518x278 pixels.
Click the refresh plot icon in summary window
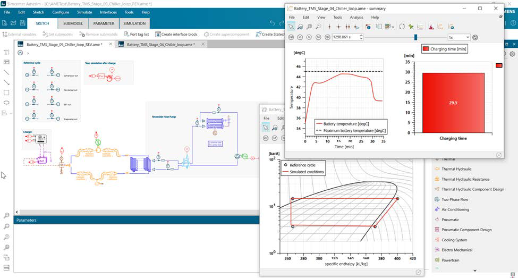click(402, 27)
